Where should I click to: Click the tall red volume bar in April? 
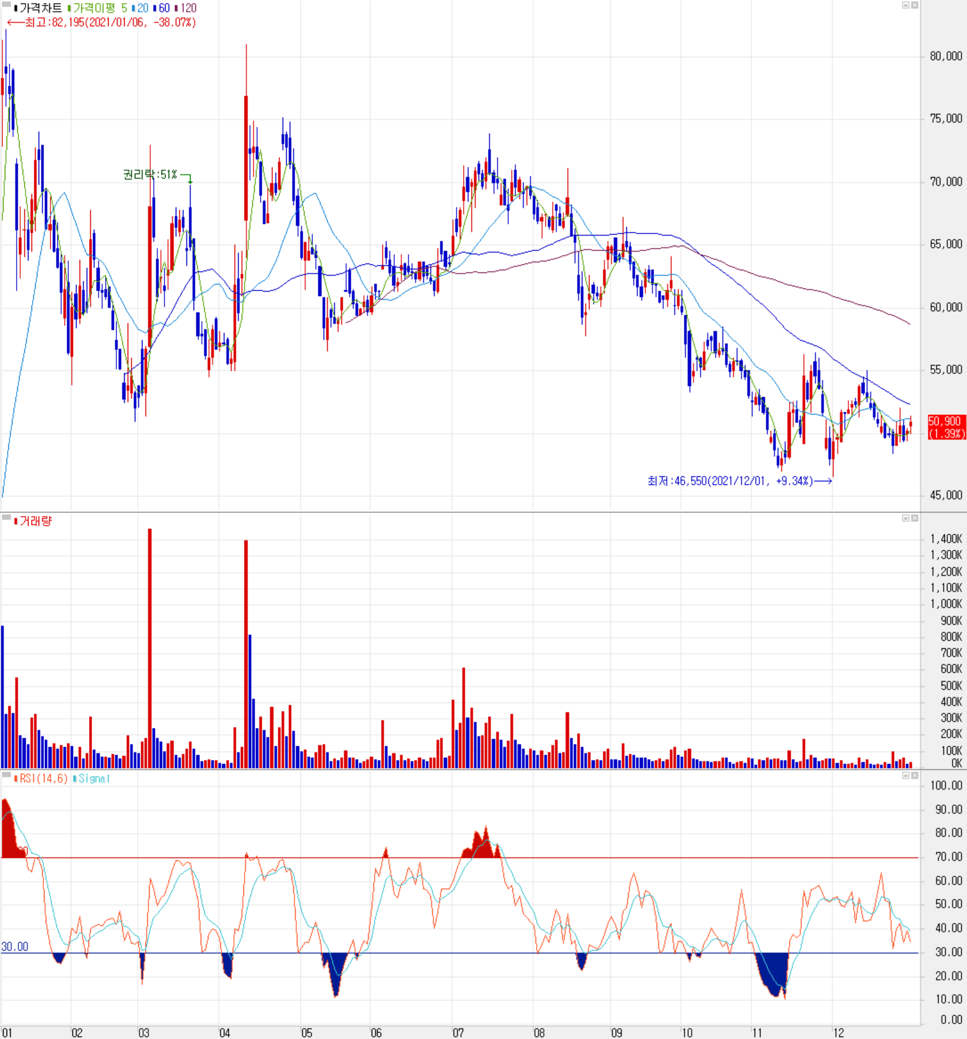(x=246, y=654)
